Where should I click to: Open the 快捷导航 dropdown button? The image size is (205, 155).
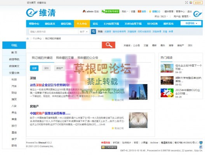tap(191, 23)
